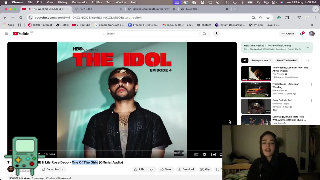Expand the Next up mix playlist chevron
Viewport: 320px width, 180px height.
[308, 47]
